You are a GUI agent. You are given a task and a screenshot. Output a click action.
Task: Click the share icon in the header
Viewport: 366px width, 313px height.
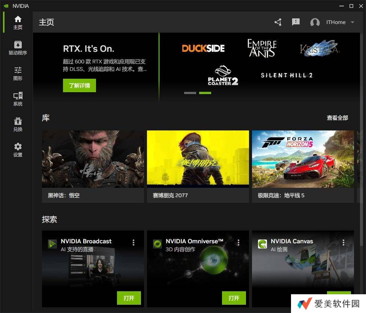tap(278, 22)
